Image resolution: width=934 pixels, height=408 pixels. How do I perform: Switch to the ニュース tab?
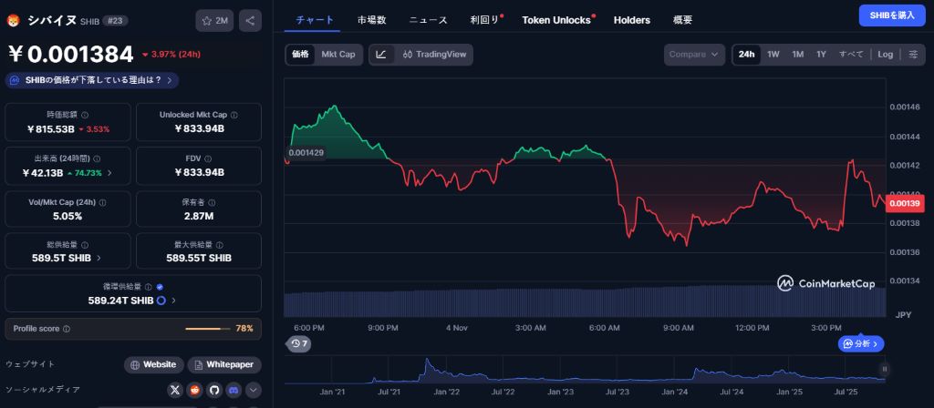click(x=428, y=19)
